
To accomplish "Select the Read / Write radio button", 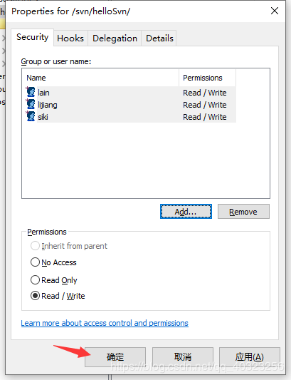I will tap(35, 296).
